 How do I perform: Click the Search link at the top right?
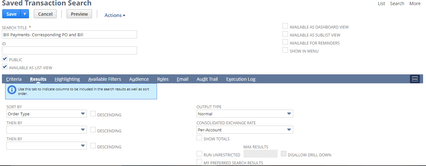click(397, 4)
